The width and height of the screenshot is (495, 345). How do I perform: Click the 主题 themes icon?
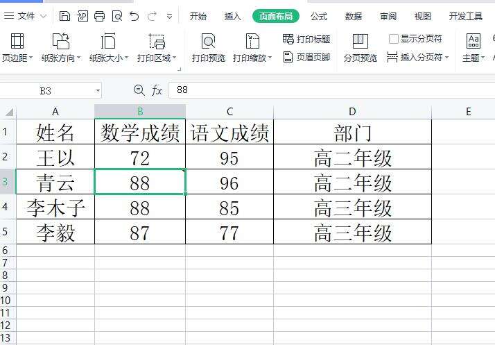click(x=474, y=41)
